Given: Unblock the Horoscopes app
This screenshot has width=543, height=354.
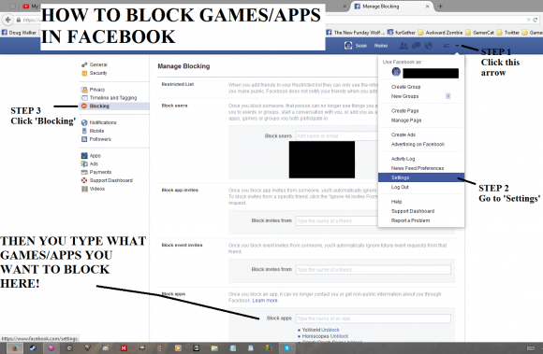Looking at the screenshot, I should [x=339, y=336].
